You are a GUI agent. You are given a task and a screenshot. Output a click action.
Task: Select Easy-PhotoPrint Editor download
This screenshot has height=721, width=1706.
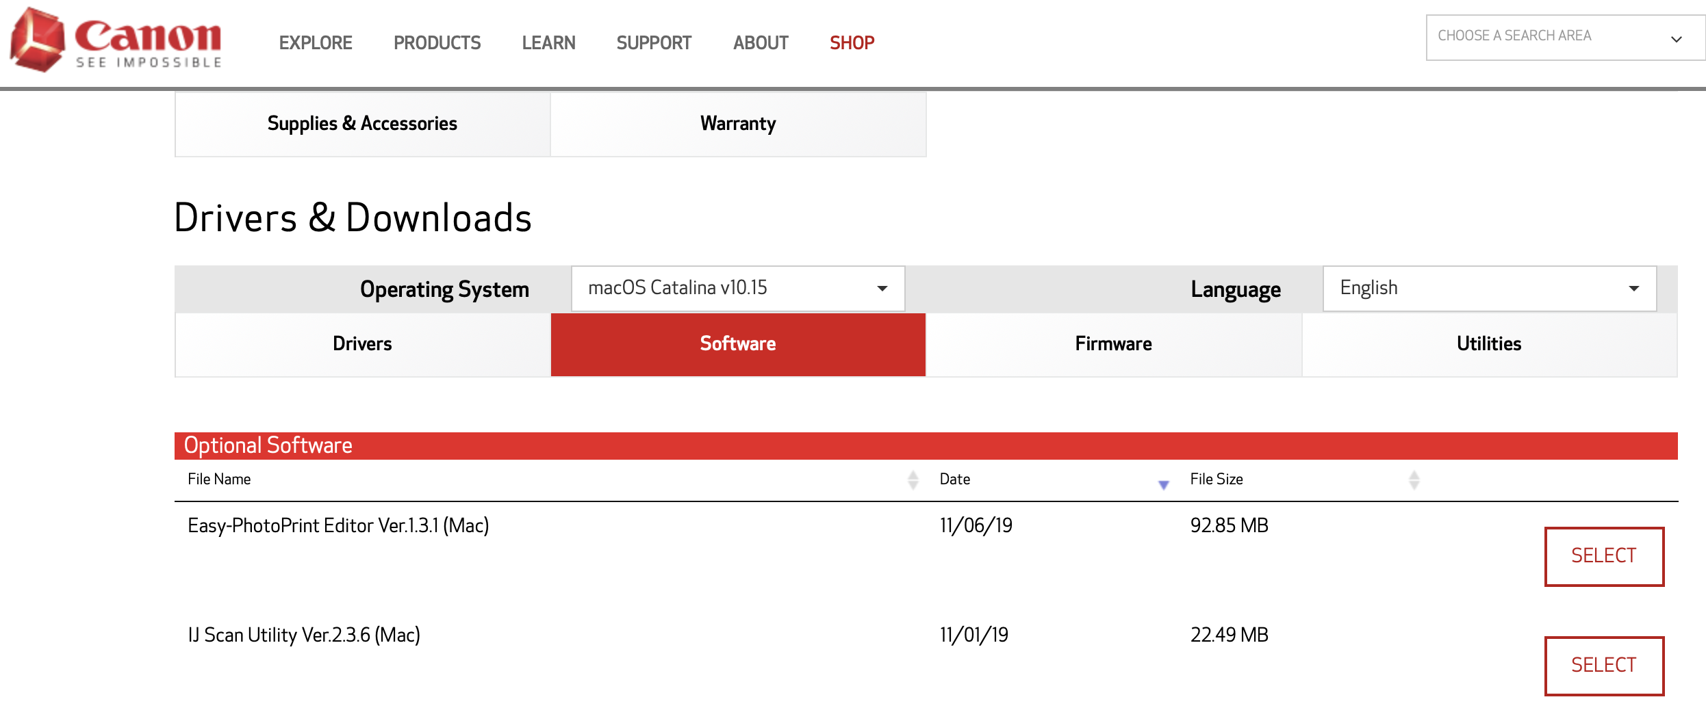click(x=1603, y=556)
